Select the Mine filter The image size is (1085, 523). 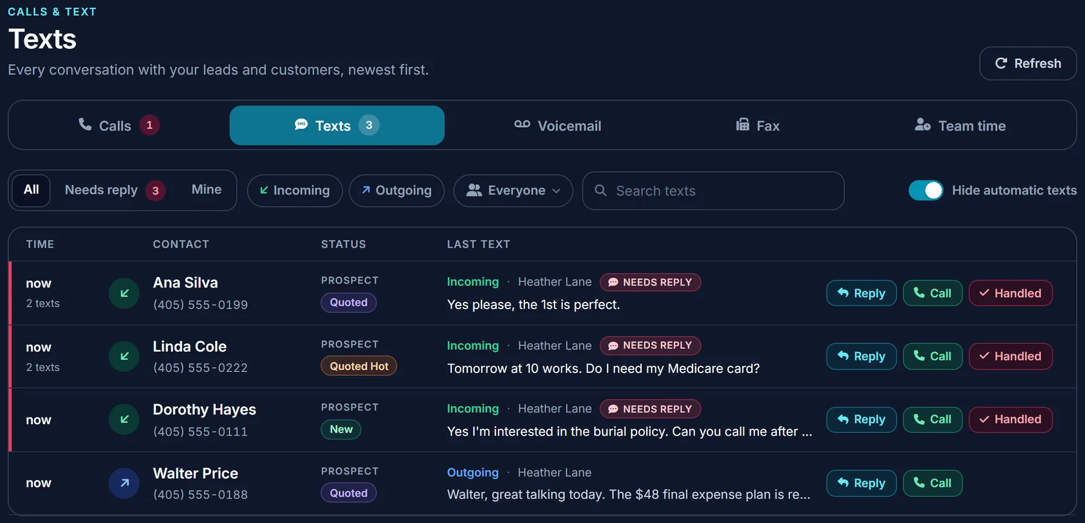coord(207,190)
